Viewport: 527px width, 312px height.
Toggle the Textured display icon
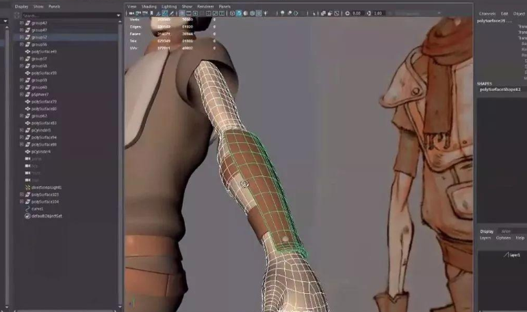pyautogui.click(x=259, y=14)
